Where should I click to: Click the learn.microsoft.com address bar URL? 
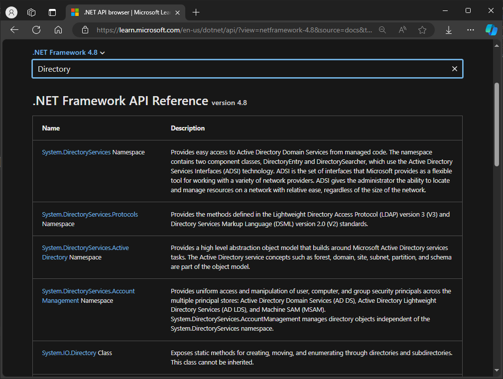tap(234, 30)
